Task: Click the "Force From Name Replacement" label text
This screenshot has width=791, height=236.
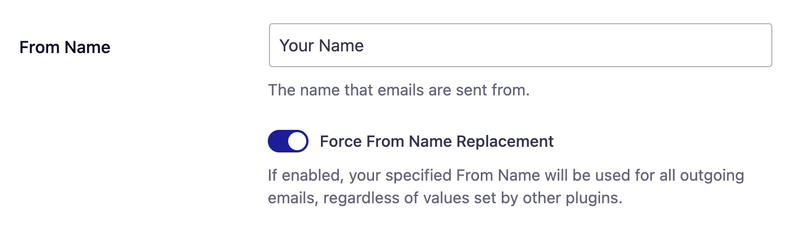Action: point(437,141)
